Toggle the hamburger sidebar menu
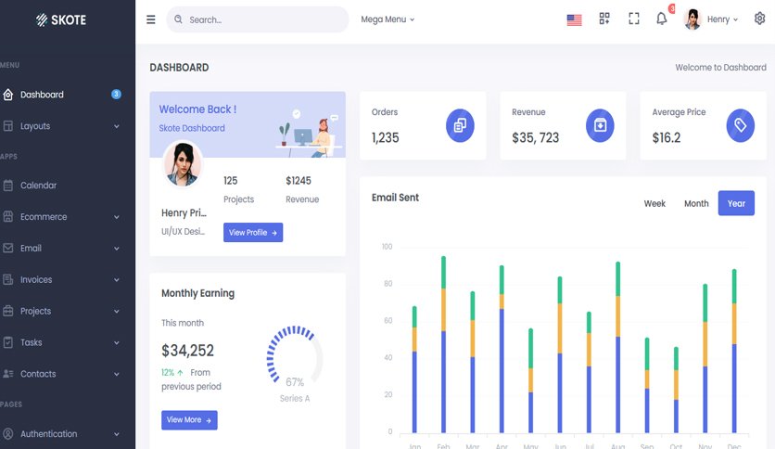This screenshot has width=775, height=449. tap(151, 19)
